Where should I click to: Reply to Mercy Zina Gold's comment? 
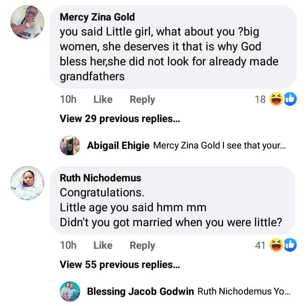pyautogui.click(x=142, y=100)
